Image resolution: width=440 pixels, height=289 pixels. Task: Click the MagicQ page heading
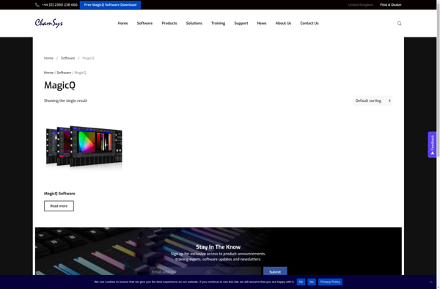[59, 85]
